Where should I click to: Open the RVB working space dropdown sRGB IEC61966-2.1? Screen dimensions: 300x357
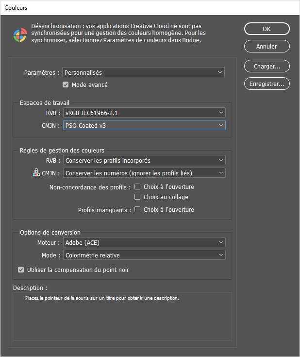[144, 113]
